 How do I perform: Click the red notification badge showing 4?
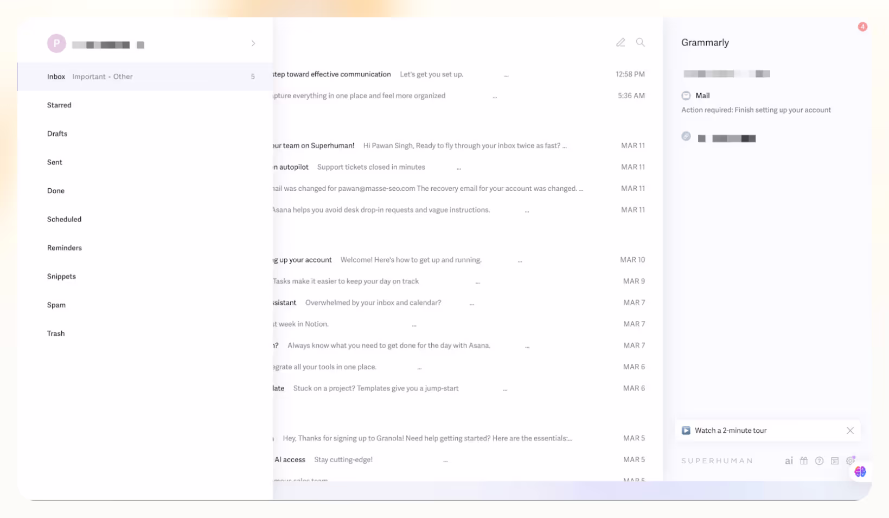pyautogui.click(x=862, y=27)
